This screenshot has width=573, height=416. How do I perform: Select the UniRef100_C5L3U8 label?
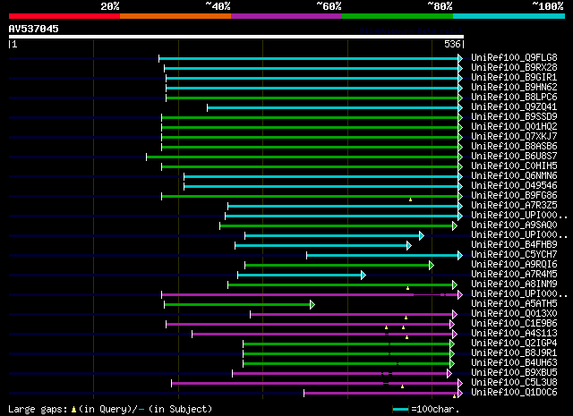[x=514, y=383]
